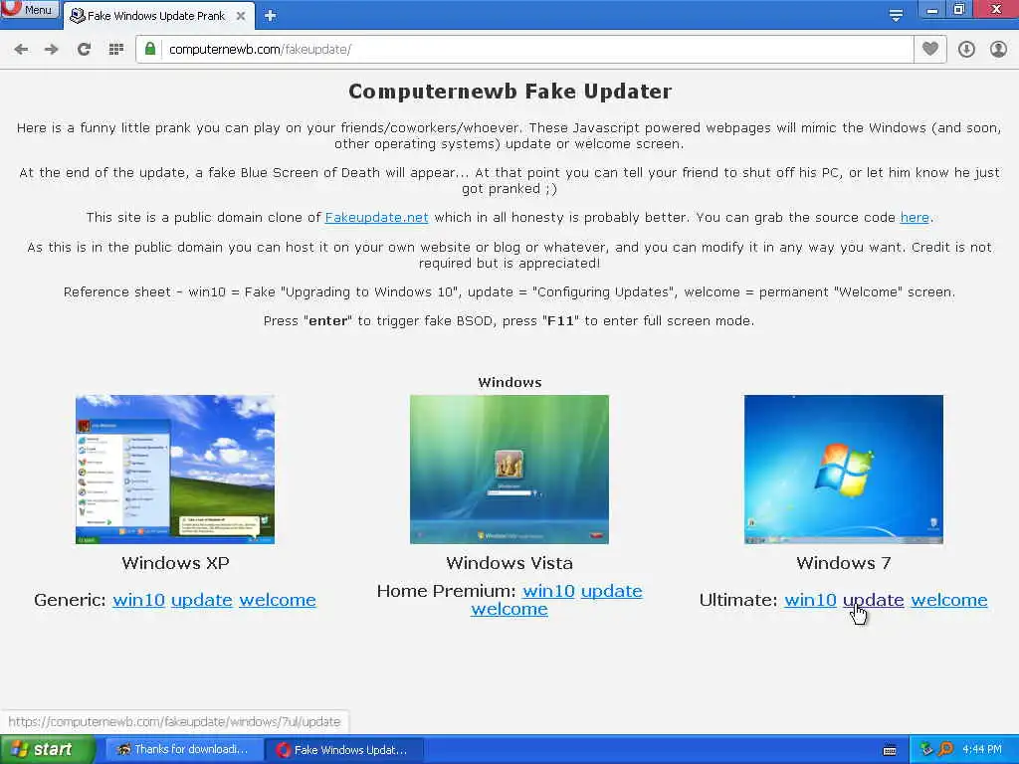This screenshot has width=1019, height=764.
Task: Open a new tab with the plus button
Action: pyautogui.click(x=271, y=16)
